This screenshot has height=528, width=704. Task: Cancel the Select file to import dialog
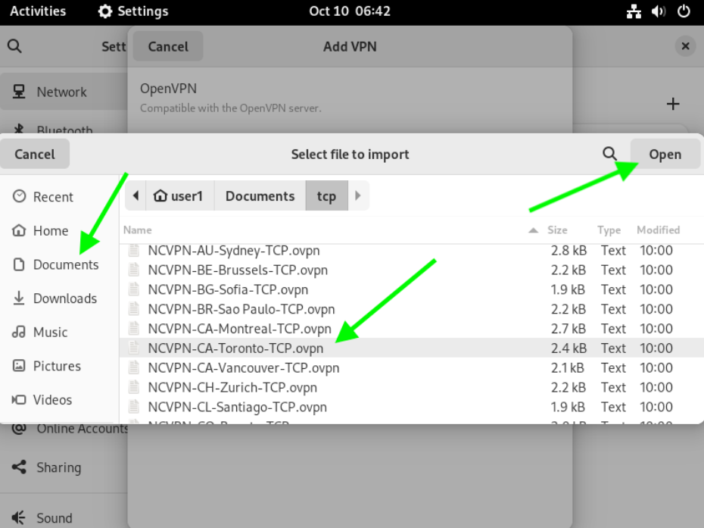coord(35,154)
